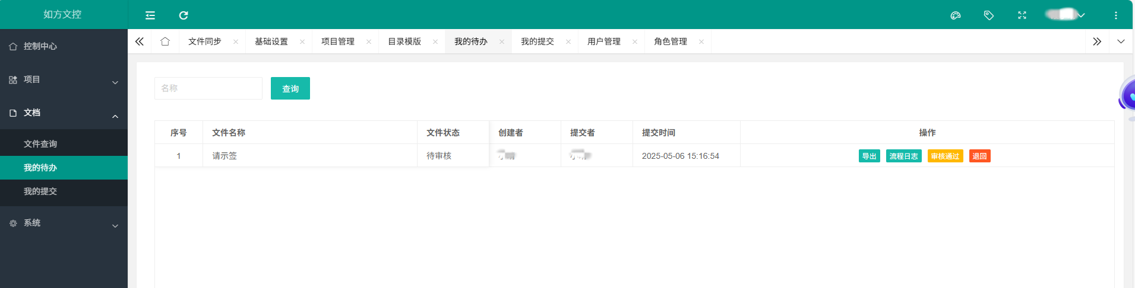
Task: Close the 我的待办 tab
Action: 502,41
